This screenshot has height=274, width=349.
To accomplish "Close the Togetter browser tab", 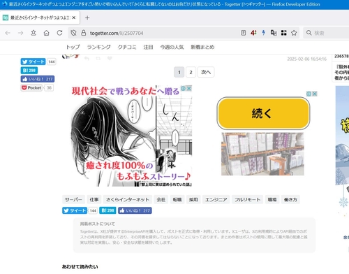I will tap(74, 17).
